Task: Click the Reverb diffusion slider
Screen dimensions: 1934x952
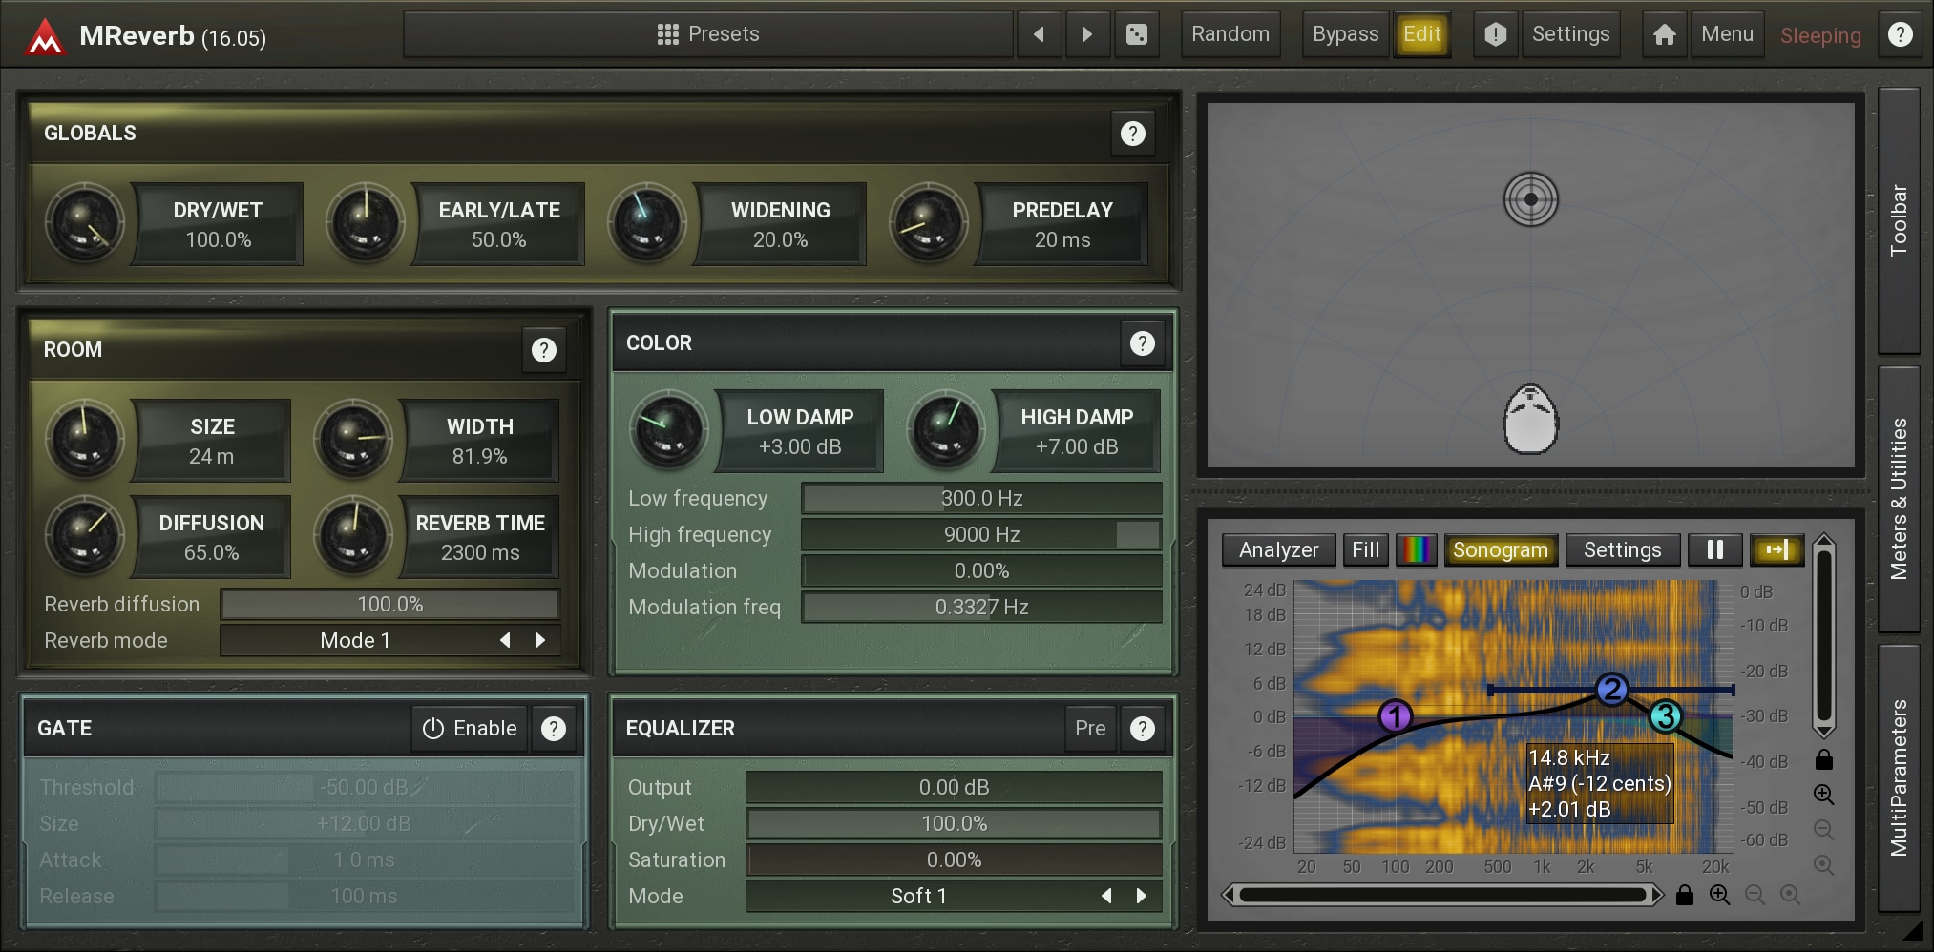Action: (x=389, y=604)
